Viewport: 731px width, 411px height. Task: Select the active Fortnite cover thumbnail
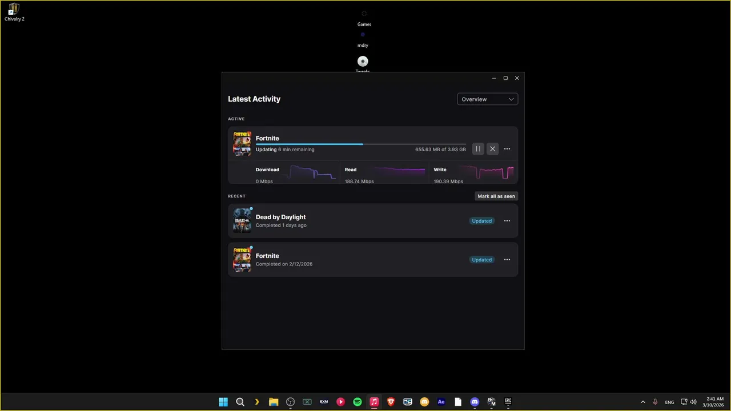click(x=242, y=144)
